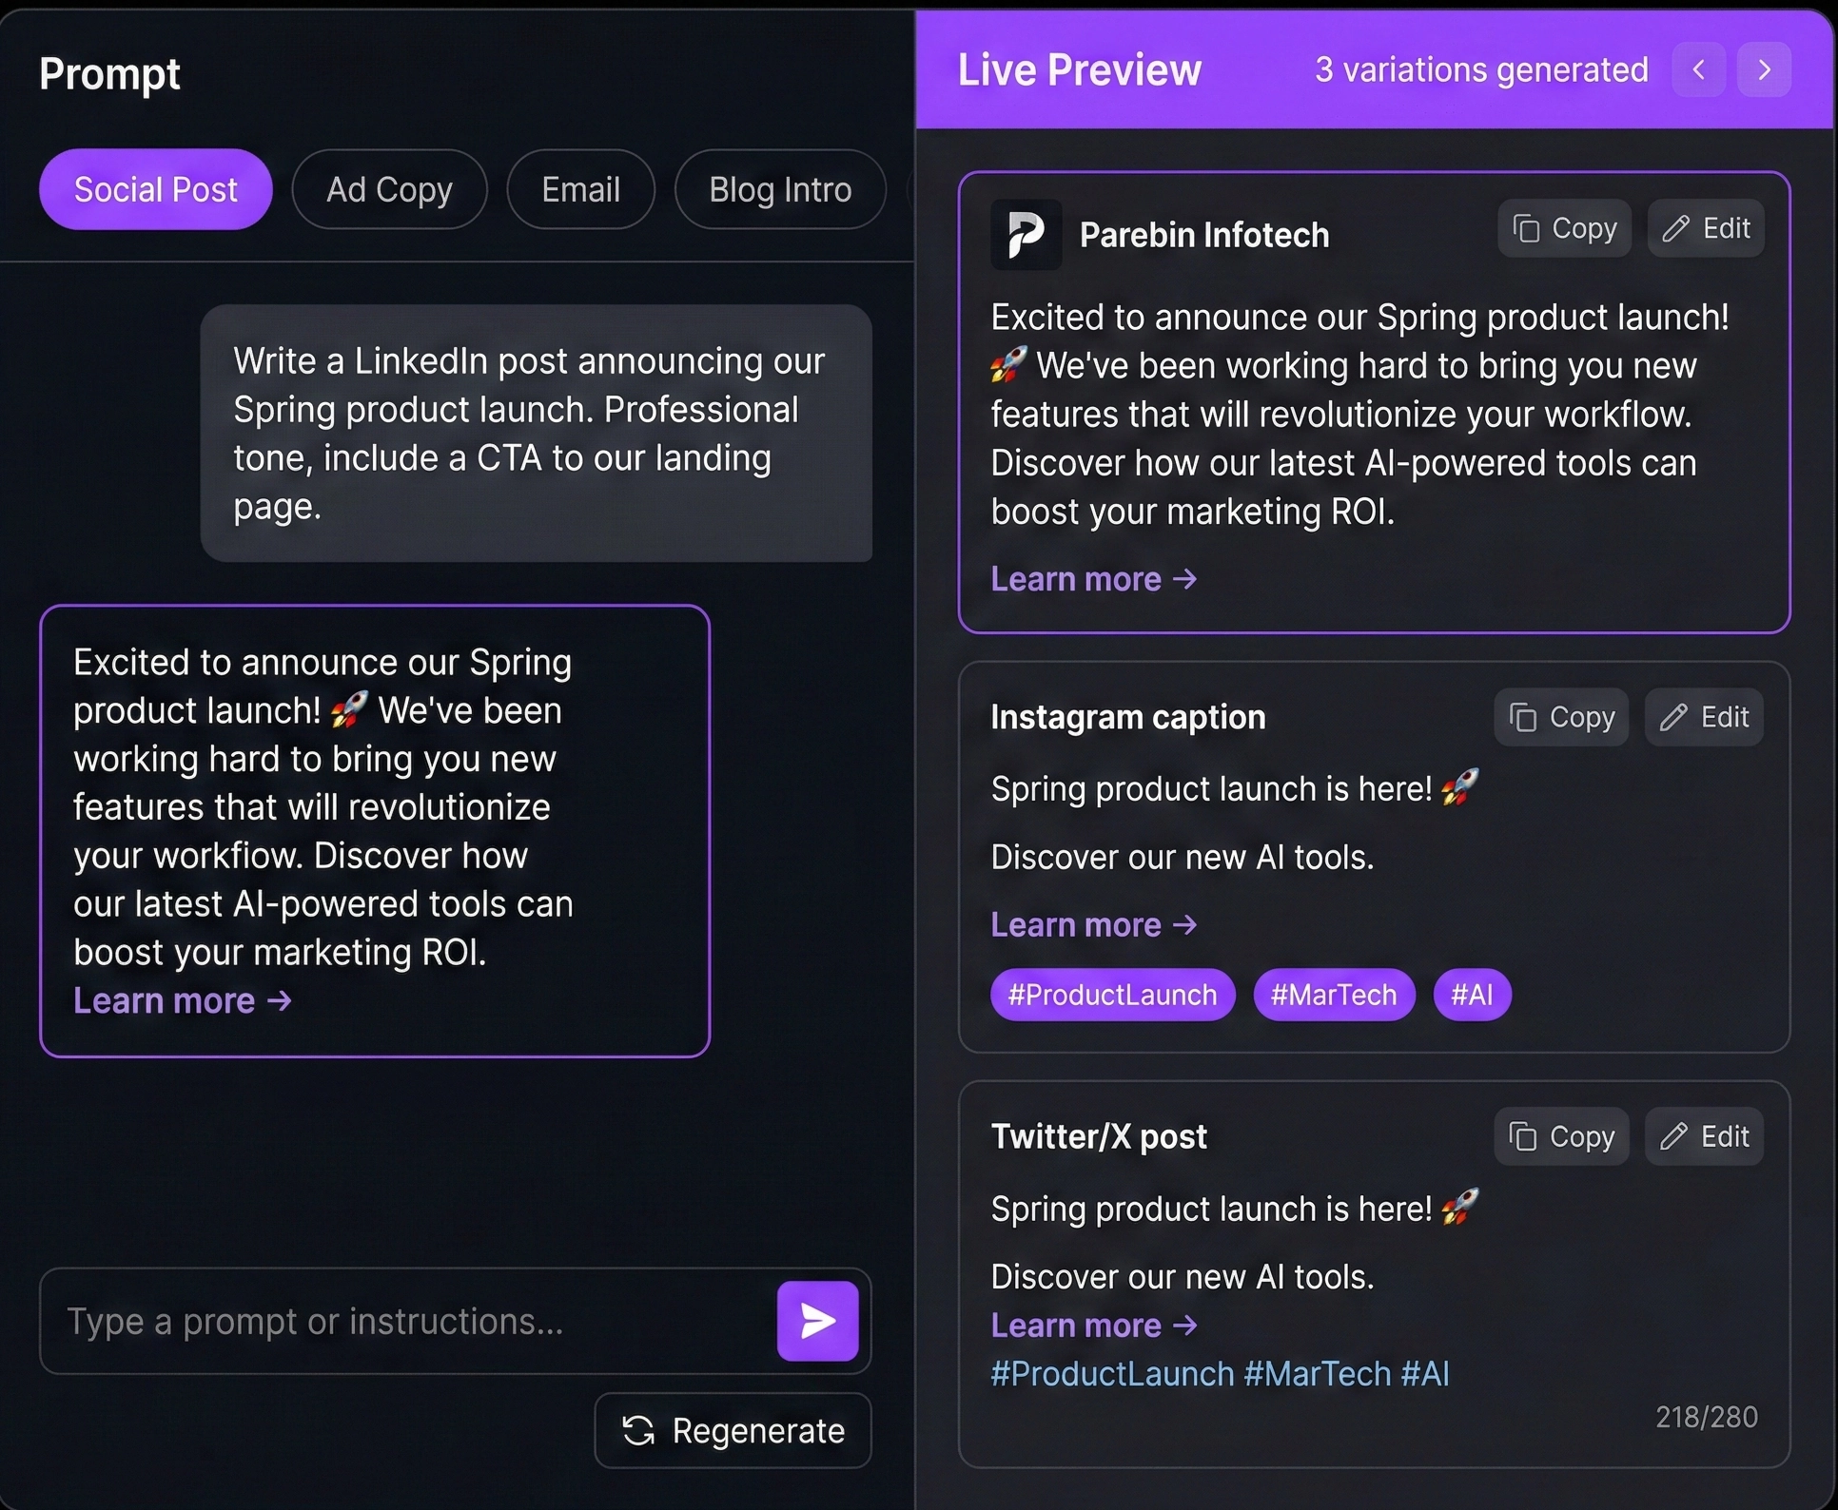Viewport: 1838px width, 1510px height.
Task: Go to next variation with right chevron
Action: coord(1765,69)
